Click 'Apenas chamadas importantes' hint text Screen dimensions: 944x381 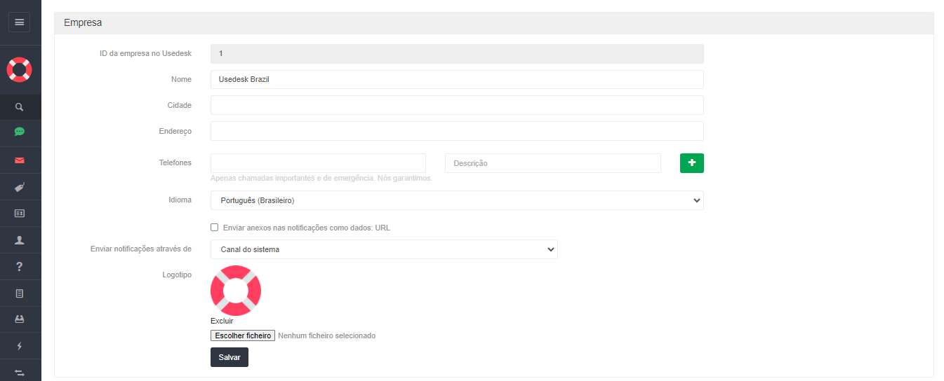[x=321, y=178]
